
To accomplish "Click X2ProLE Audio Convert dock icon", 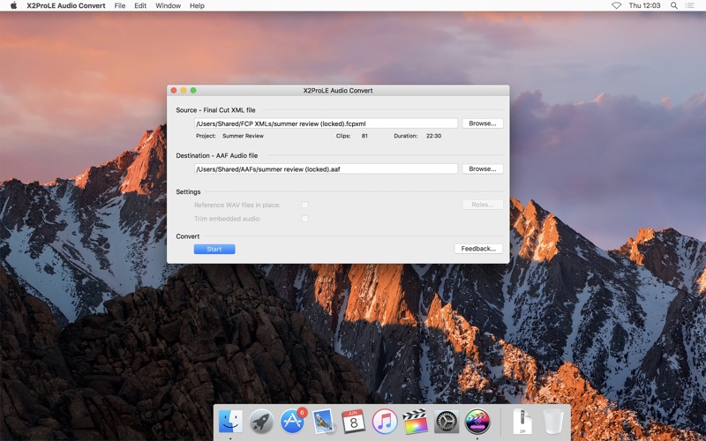I will pos(477,422).
